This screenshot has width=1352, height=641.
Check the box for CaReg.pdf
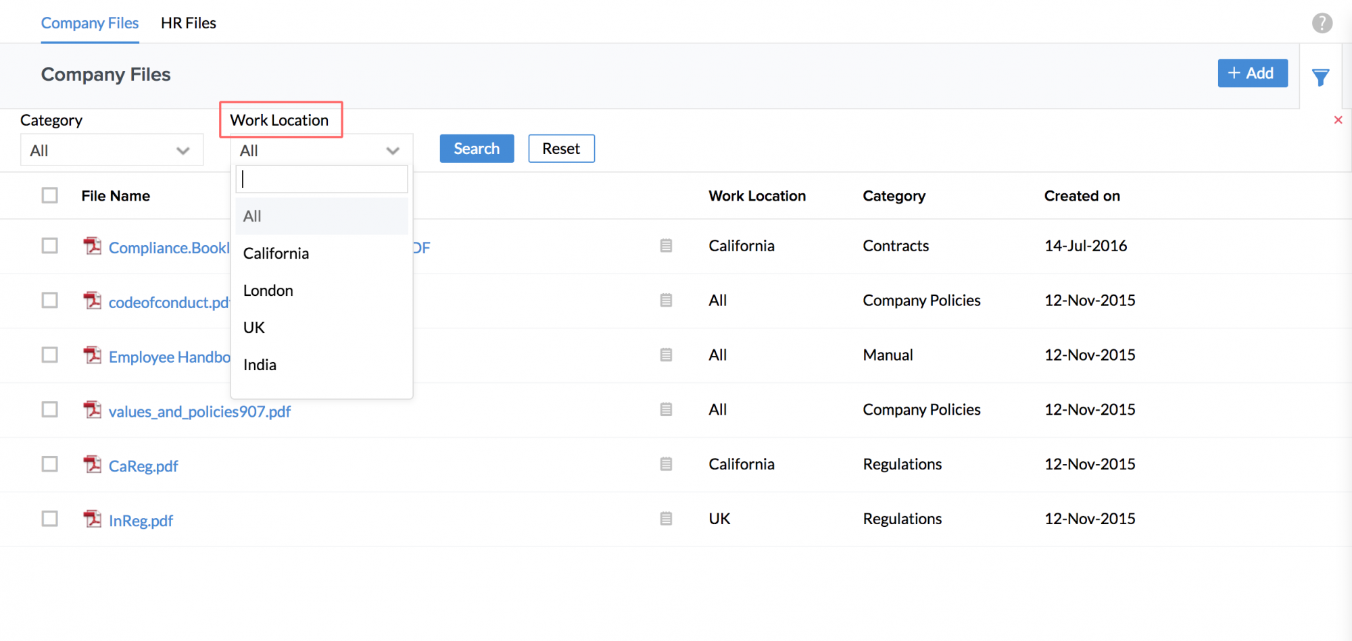point(49,464)
